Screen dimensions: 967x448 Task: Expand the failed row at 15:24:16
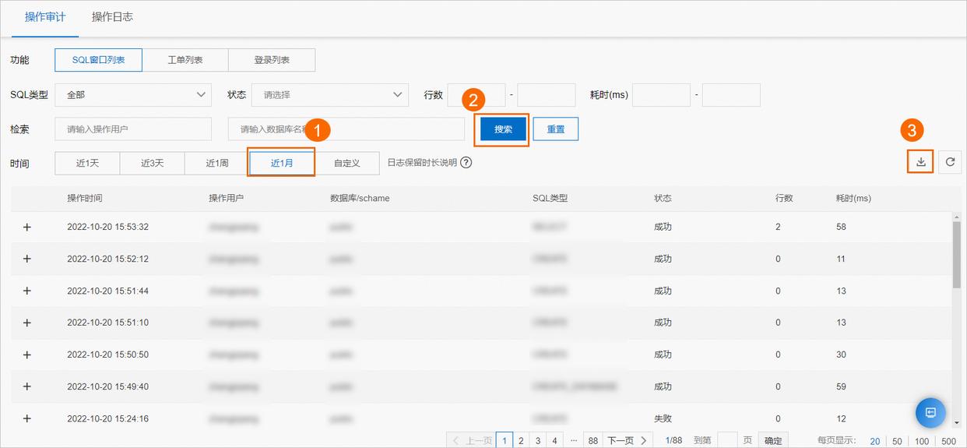pos(27,418)
